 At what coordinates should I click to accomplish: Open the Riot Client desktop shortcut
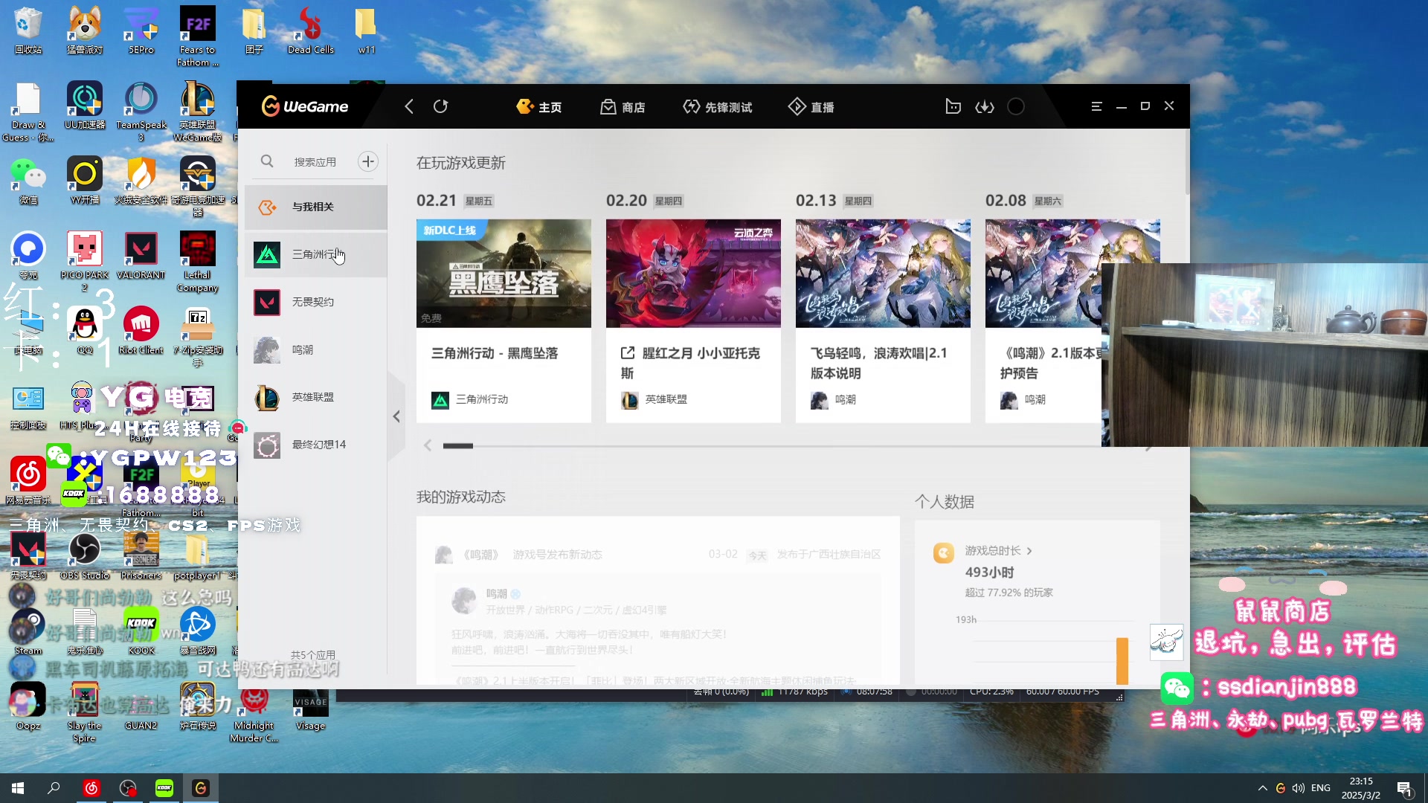141,331
